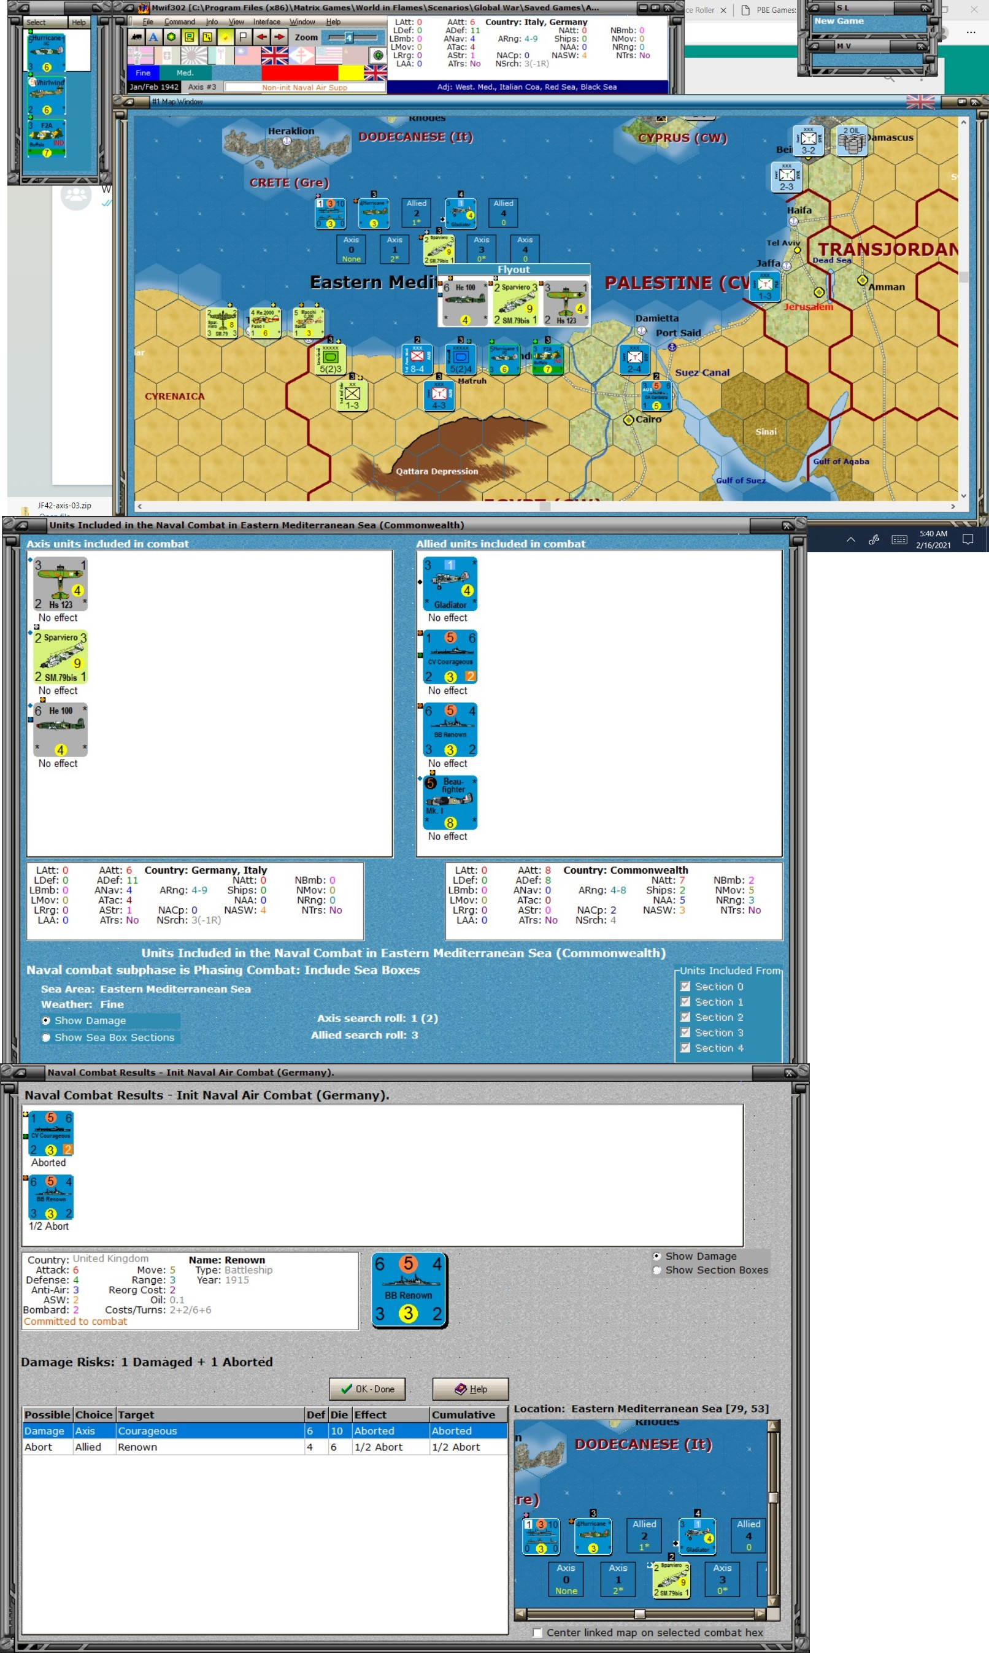Select the Show Section Boxes radio
The image size is (989, 1653).
coord(657,1270)
